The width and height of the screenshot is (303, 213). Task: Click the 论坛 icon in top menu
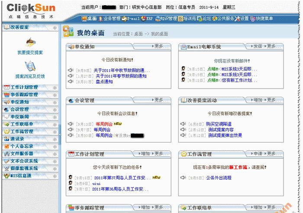tap(200, 19)
